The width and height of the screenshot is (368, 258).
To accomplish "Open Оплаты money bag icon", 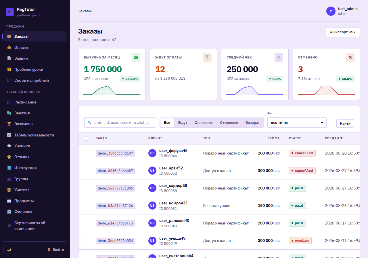I will (x=9, y=47).
